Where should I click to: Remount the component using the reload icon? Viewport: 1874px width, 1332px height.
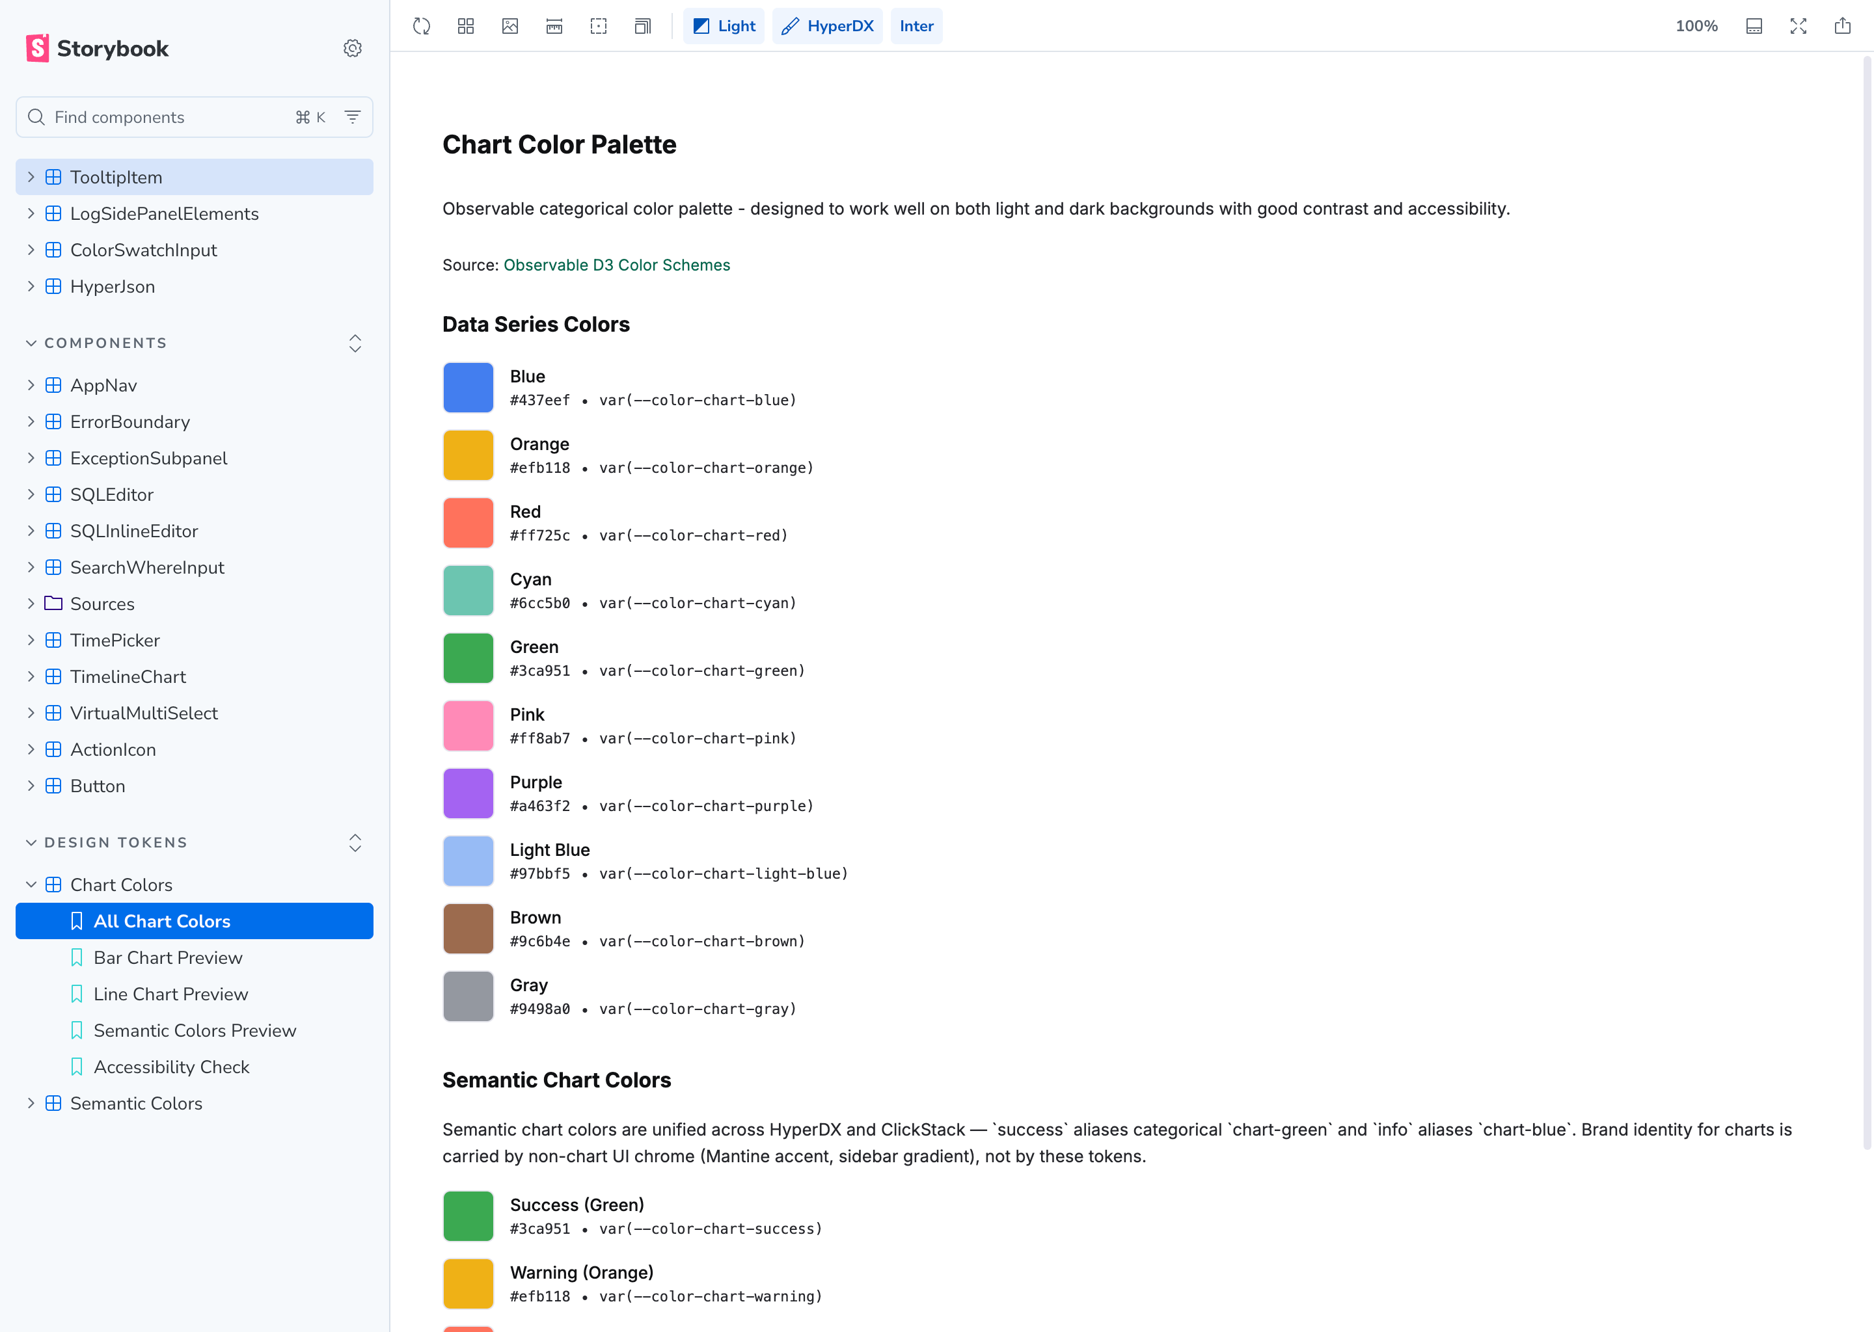coord(422,26)
